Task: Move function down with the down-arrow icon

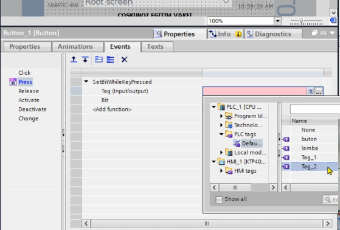Action: point(85,59)
